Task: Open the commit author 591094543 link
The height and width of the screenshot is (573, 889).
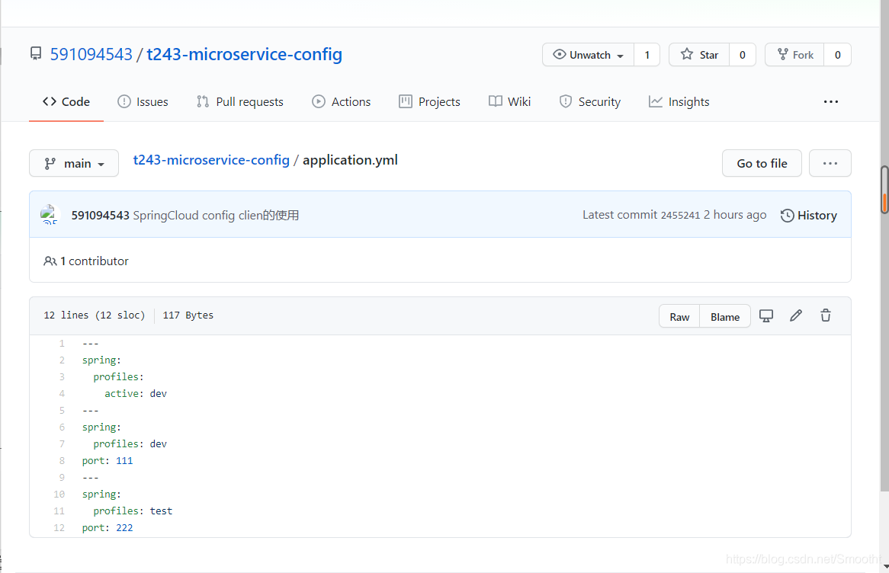Action: pyautogui.click(x=101, y=216)
